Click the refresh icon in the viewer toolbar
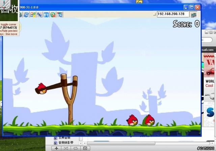216x151 pixels. click(x=26, y=14)
